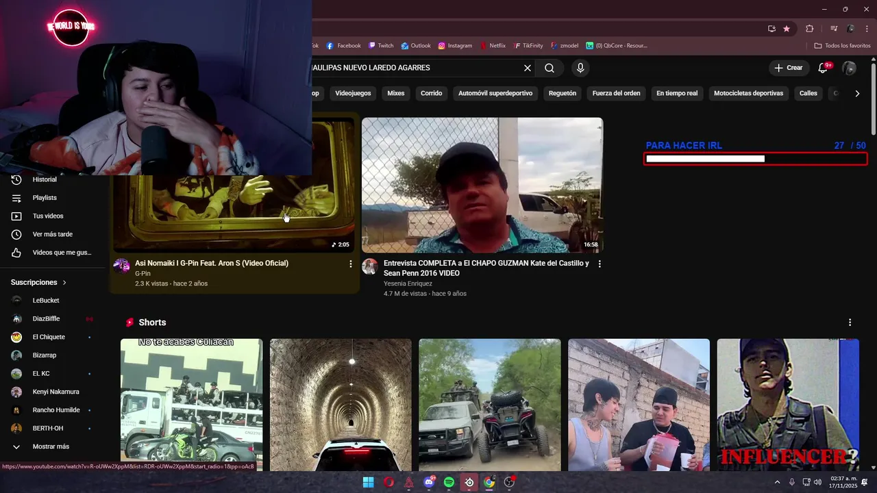Open Spotify from the taskbar
The height and width of the screenshot is (493, 877).
[x=449, y=482]
